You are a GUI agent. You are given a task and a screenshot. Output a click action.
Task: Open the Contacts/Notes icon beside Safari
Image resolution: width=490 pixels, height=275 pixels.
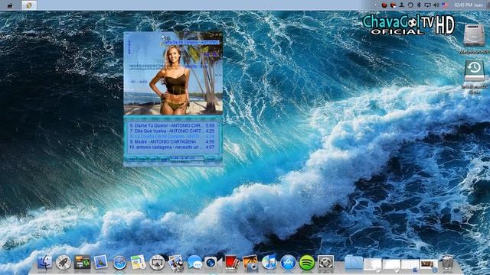[138, 262]
